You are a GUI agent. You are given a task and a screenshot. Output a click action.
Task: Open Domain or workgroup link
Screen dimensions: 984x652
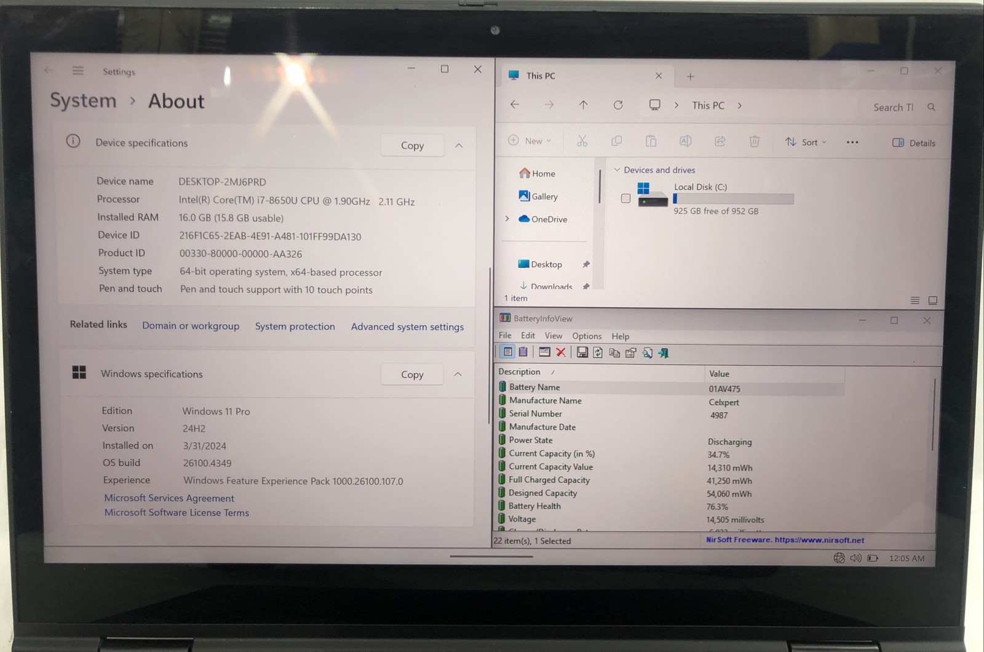(191, 325)
